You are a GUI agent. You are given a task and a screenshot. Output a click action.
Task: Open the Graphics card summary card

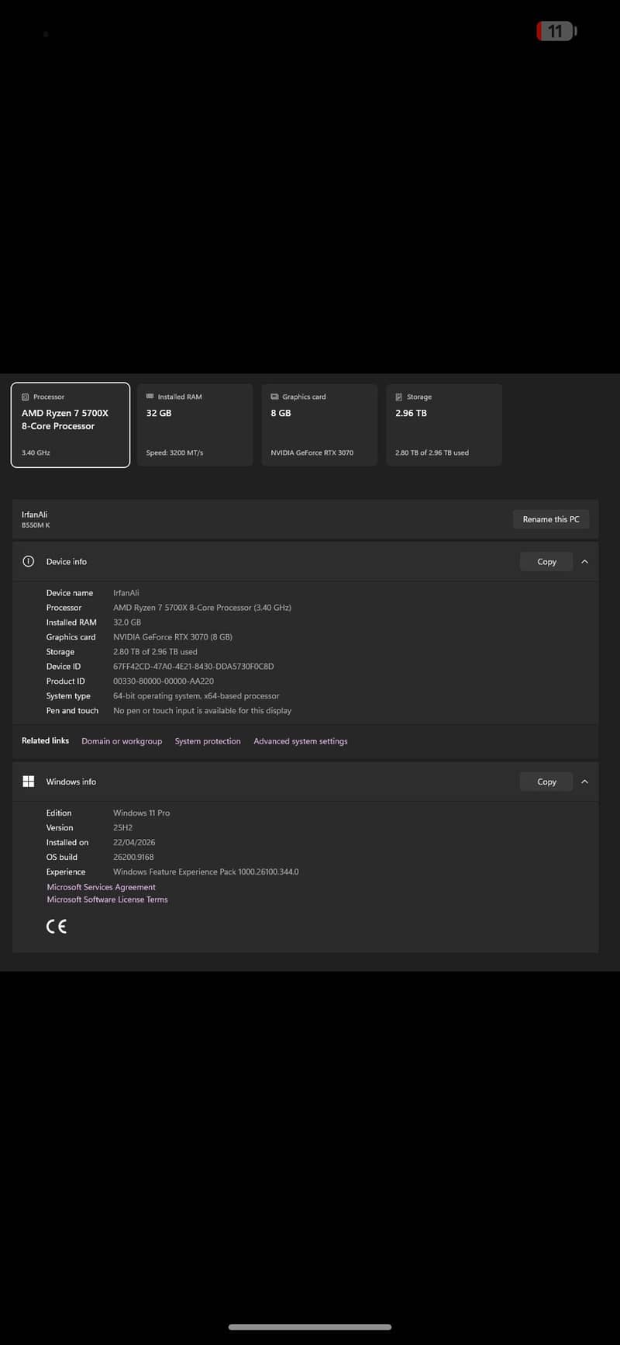319,425
